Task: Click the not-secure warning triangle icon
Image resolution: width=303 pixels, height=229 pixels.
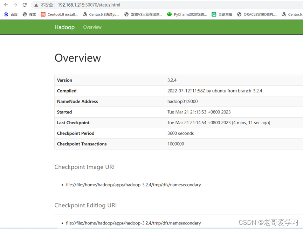Action: (x=36, y=5)
